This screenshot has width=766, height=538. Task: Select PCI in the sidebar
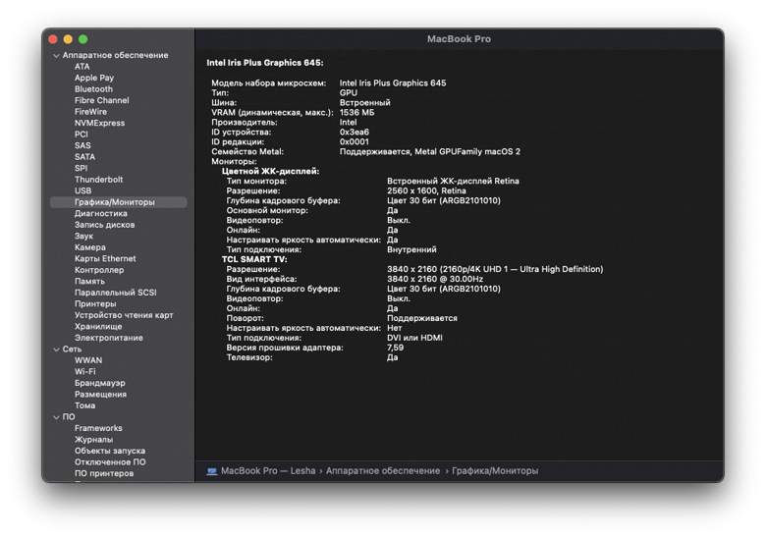click(82, 134)
